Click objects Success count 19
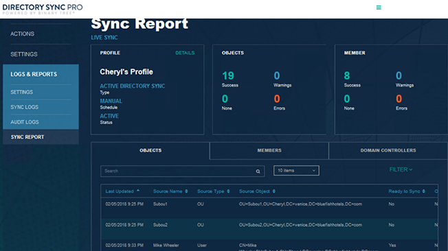 click(228, 76)
